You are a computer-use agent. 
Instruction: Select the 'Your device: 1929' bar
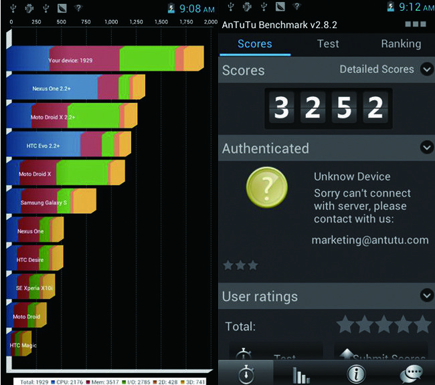[105, 58]
